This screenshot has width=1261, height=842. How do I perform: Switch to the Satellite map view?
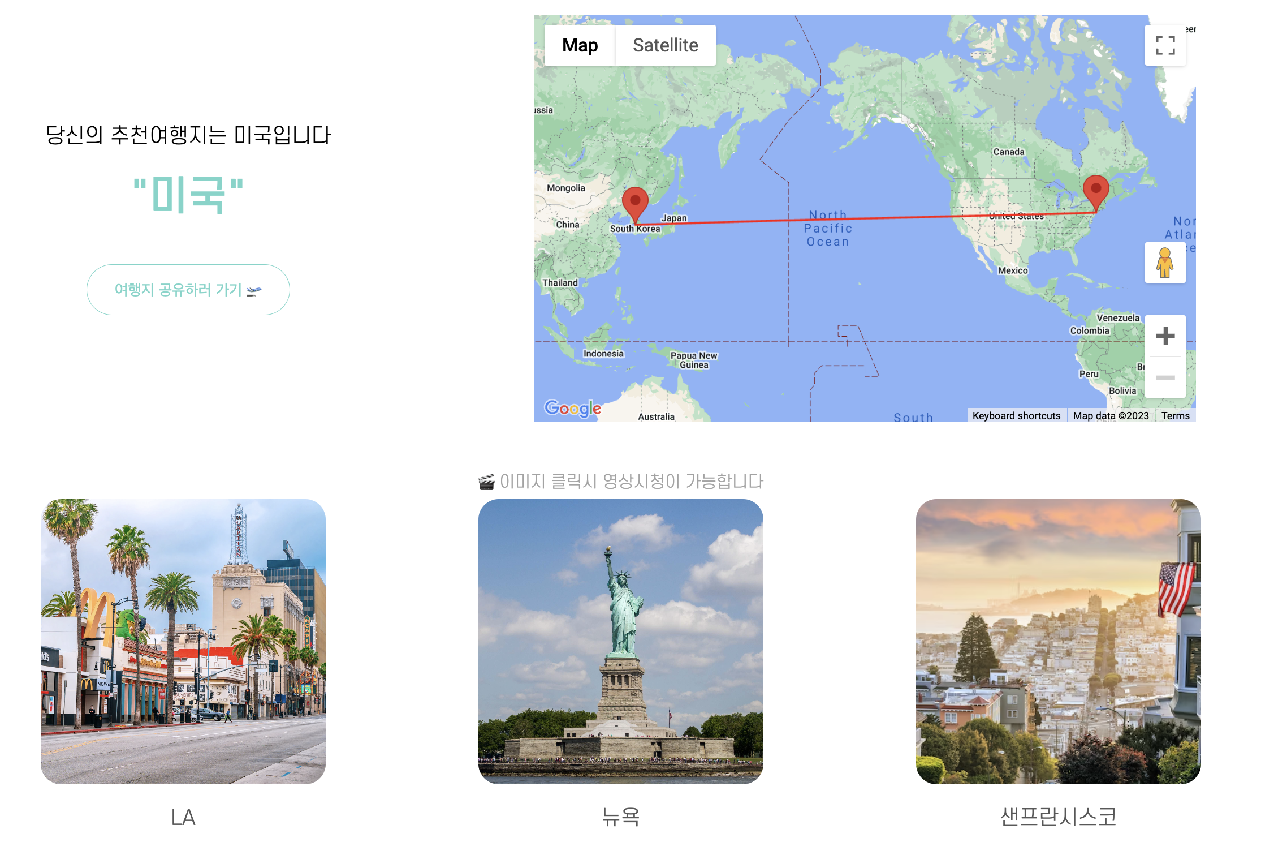click(x=665, y=45)
